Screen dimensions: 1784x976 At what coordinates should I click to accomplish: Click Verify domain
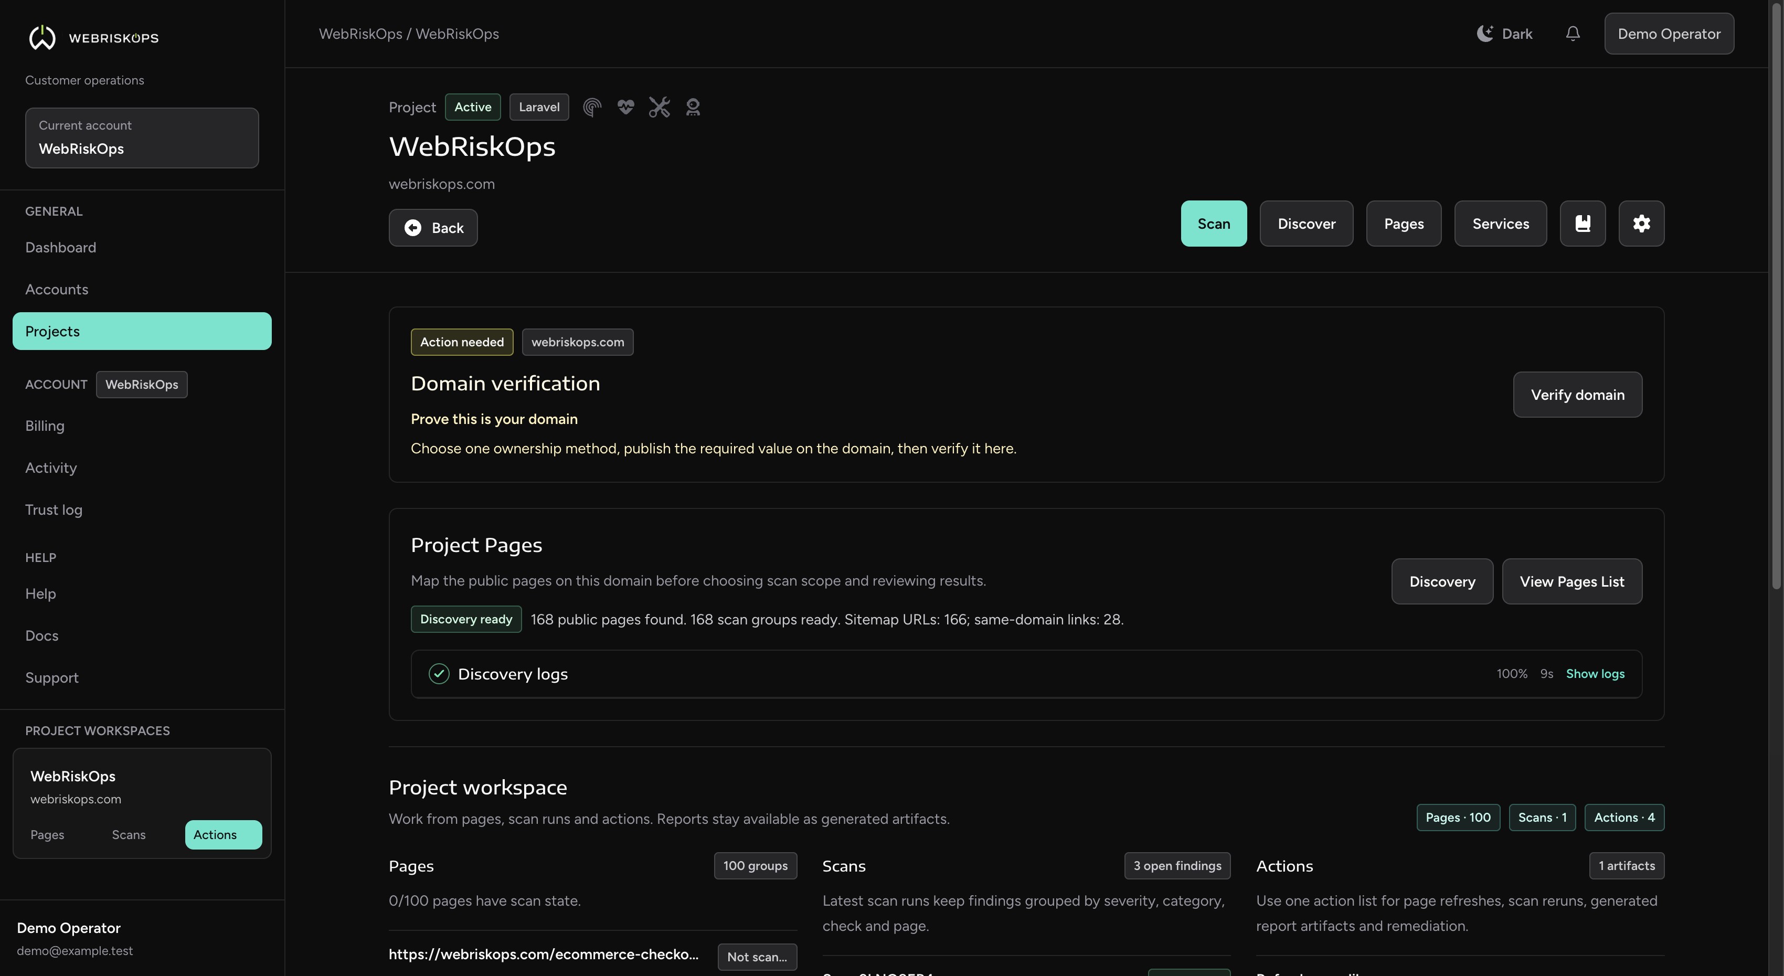[1577, 395]
